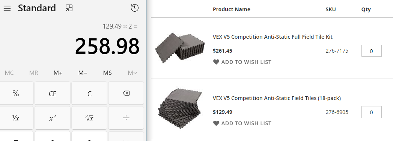Click Qty field for Field Tiles 18-pack
The image size is (399, 141).
tap(371, 112)
